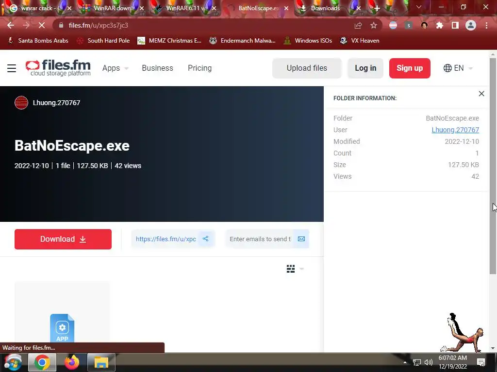The width and height of the screenshot is (497, 372).
Task: Open the EN language dropdown
Action: (x=458, y=68)
